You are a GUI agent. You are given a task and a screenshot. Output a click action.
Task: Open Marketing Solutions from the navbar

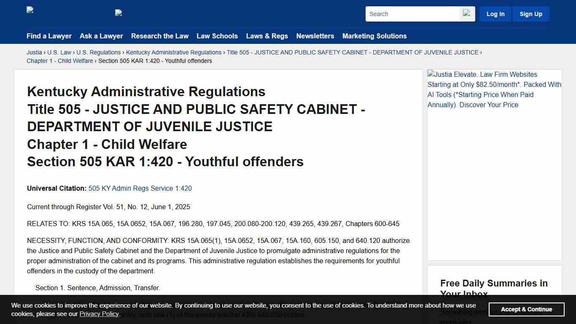click(x=374, y=36)
